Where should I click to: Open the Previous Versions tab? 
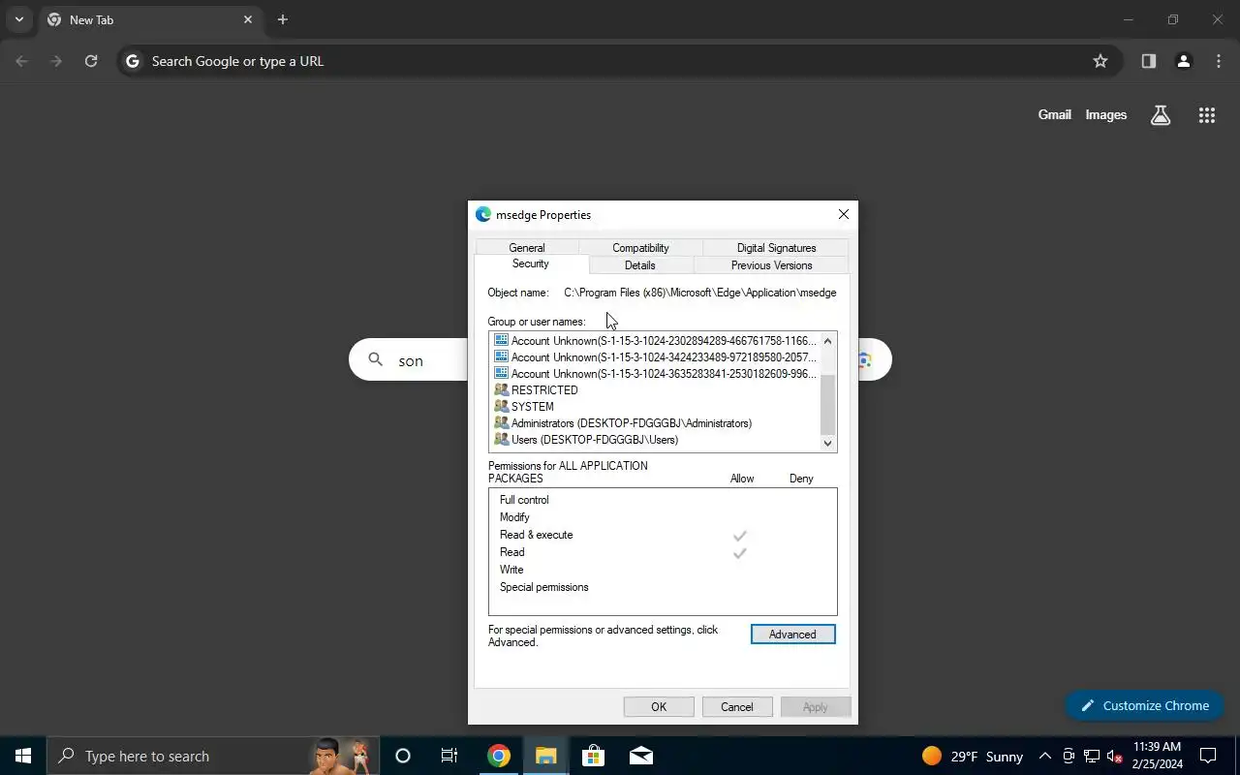tap(771, 265)
